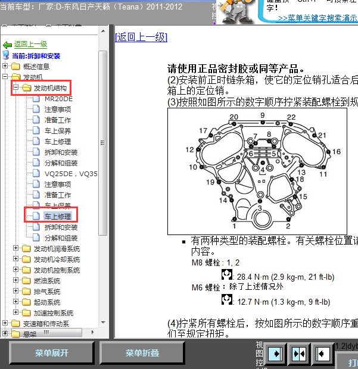Click the green back arrow icon
Screen dimensions: 358x369
[x=7, y=45]
